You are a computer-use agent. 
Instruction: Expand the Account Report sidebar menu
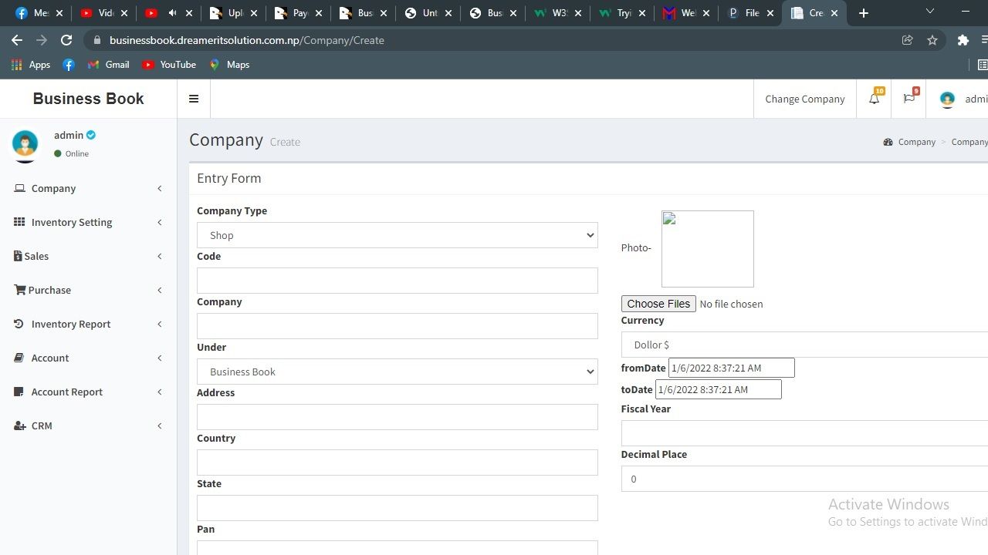67,392
